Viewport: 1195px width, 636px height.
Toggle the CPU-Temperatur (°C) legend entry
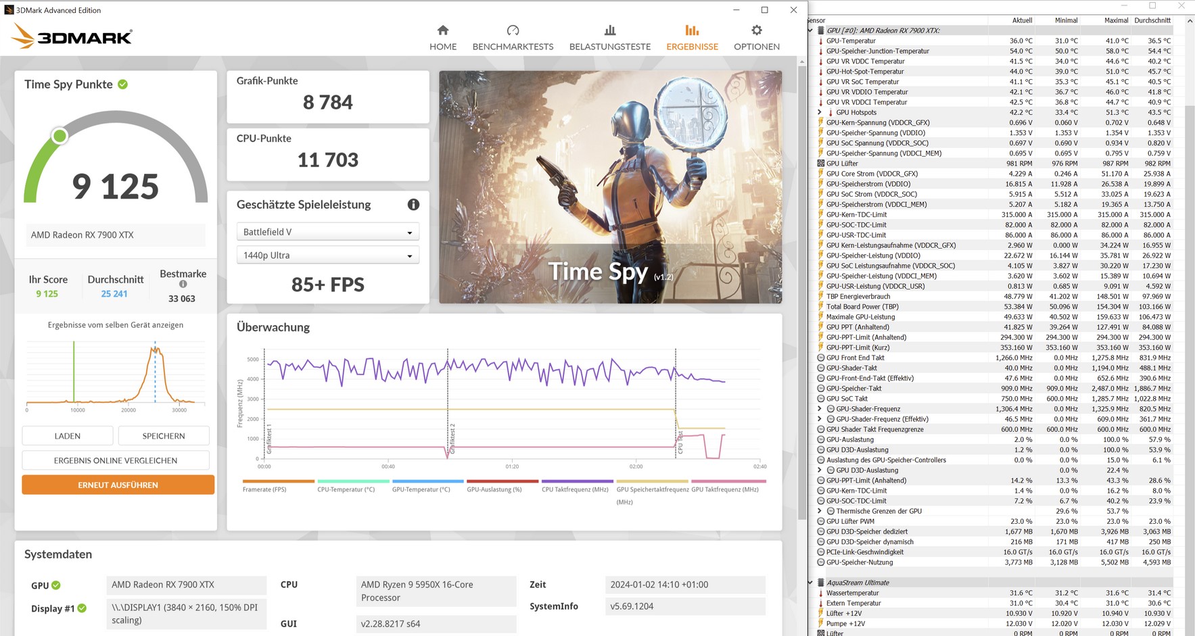coord(353,487)
